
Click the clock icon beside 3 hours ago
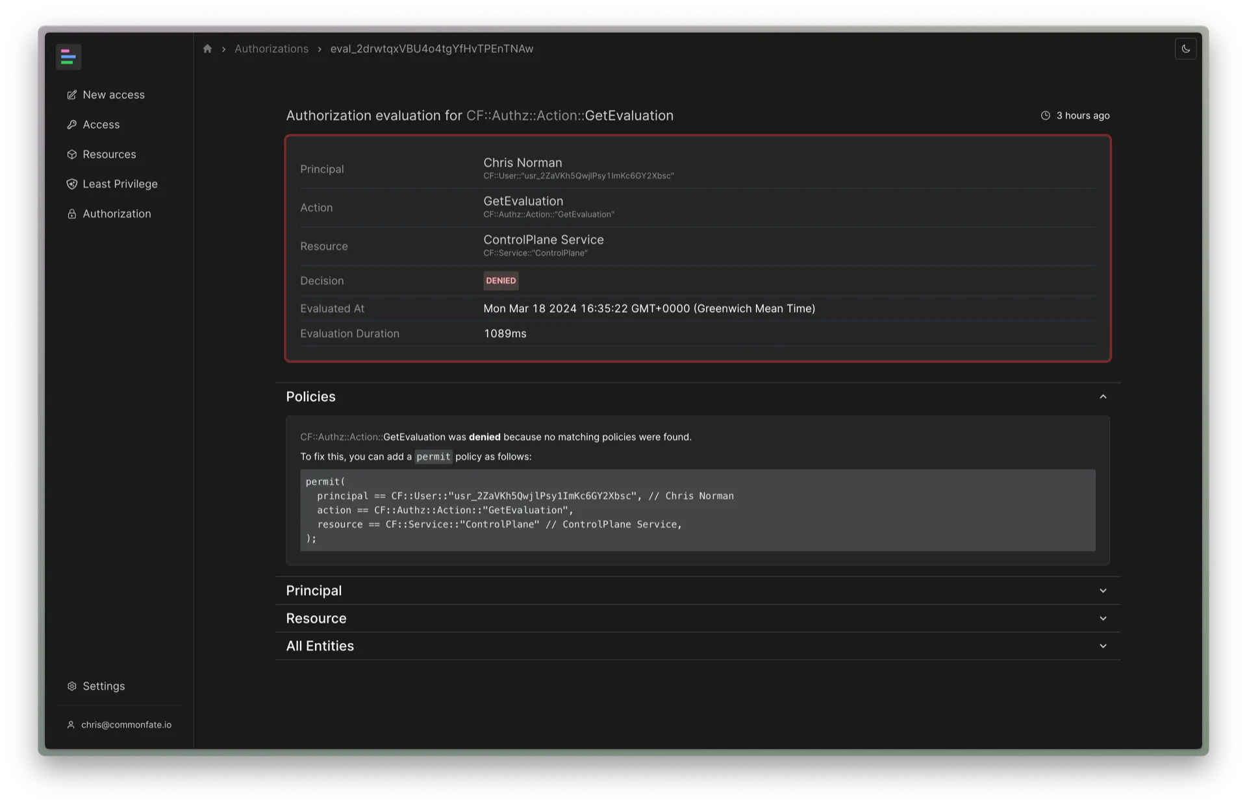coord(1045,116)
